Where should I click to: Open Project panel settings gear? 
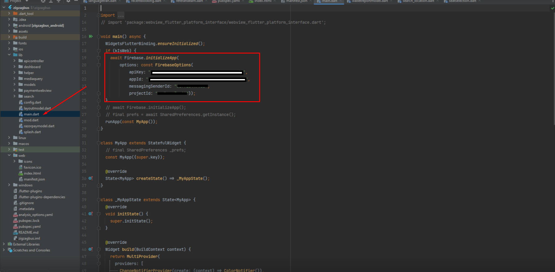68,1
